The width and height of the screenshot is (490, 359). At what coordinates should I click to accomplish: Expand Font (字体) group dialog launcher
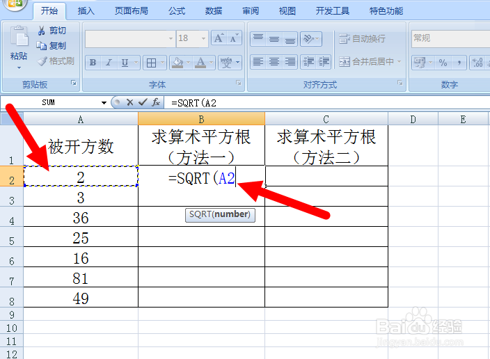click(x=239, y=83)
